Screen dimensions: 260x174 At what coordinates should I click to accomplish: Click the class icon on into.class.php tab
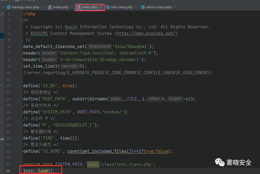pyautogui.click(x=108, y=7)
